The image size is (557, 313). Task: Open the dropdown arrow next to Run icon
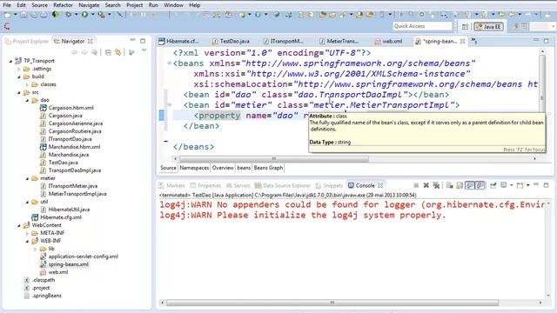click(93, 15)
